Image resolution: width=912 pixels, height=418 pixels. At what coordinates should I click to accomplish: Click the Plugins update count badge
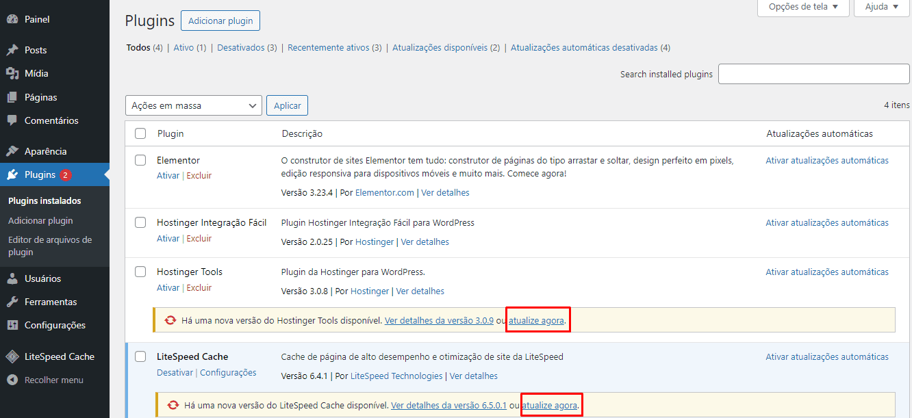pos(65,175)
